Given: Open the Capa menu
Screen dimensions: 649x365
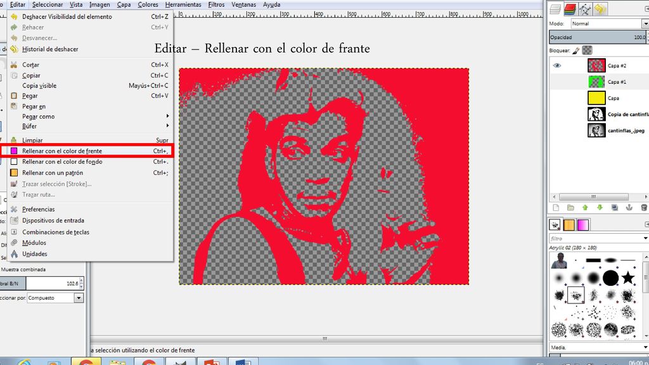Looking at the screenshot, I should coord(124,4).
